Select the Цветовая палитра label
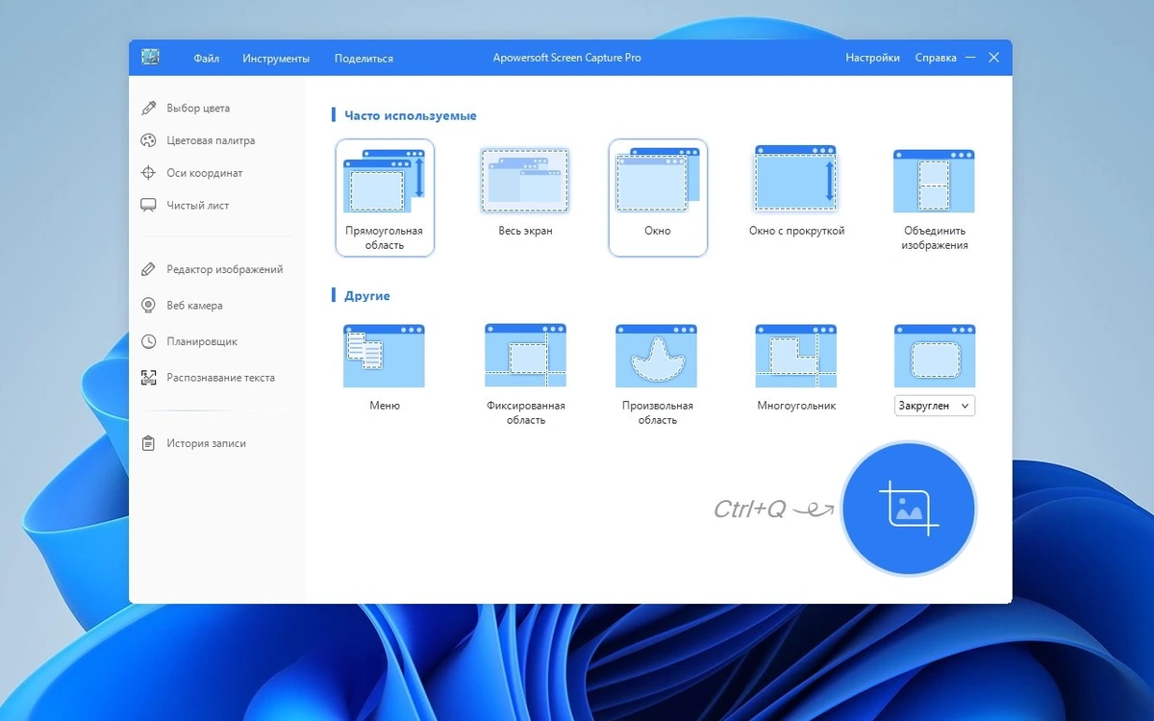This screenshot has height=721, width=1154. pyautogui.click(x=211, y=140)
